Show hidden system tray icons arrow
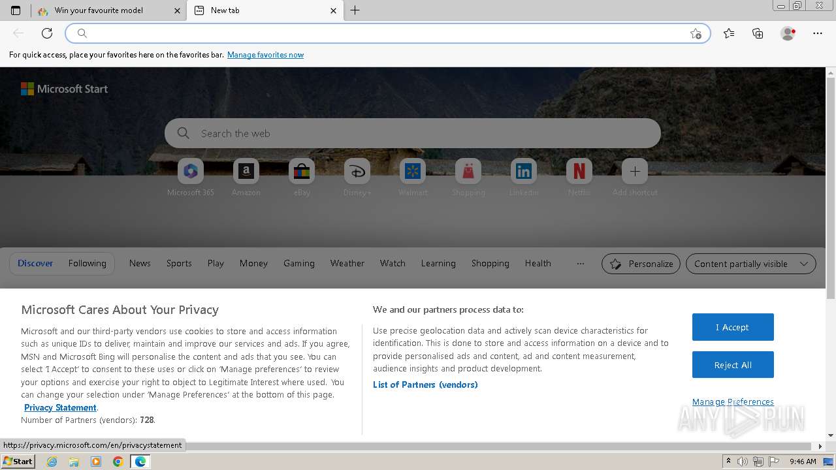 (x=728, y=462)
